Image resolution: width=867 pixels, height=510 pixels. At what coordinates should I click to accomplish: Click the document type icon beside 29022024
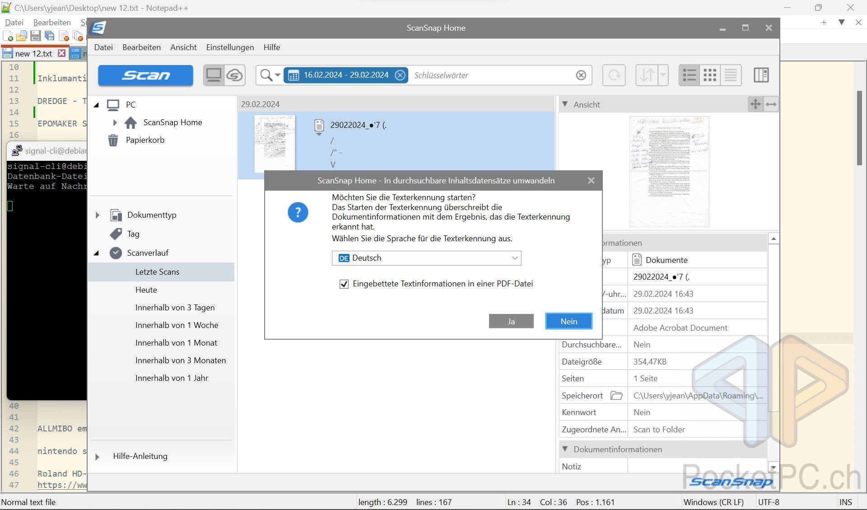point(319,126)
